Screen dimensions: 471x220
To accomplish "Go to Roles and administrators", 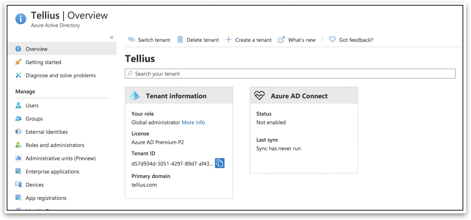I will [x=55, y=145].
